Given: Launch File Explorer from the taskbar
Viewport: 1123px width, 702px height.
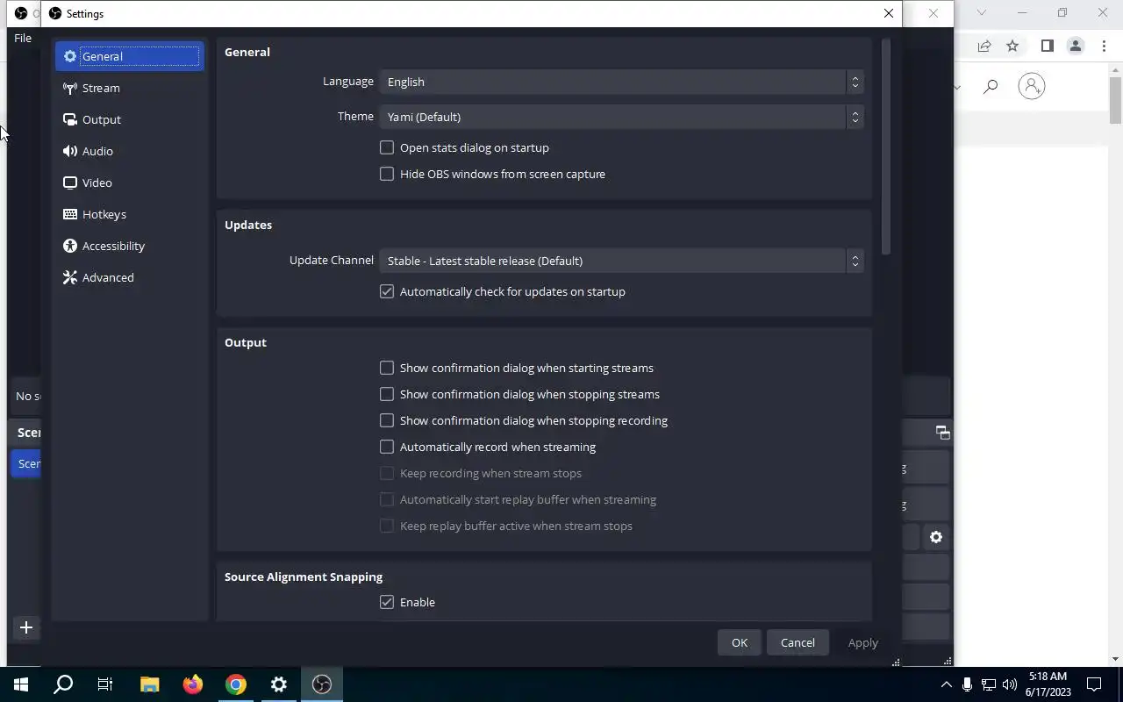Looking at the screenshot, I should 150,684.
